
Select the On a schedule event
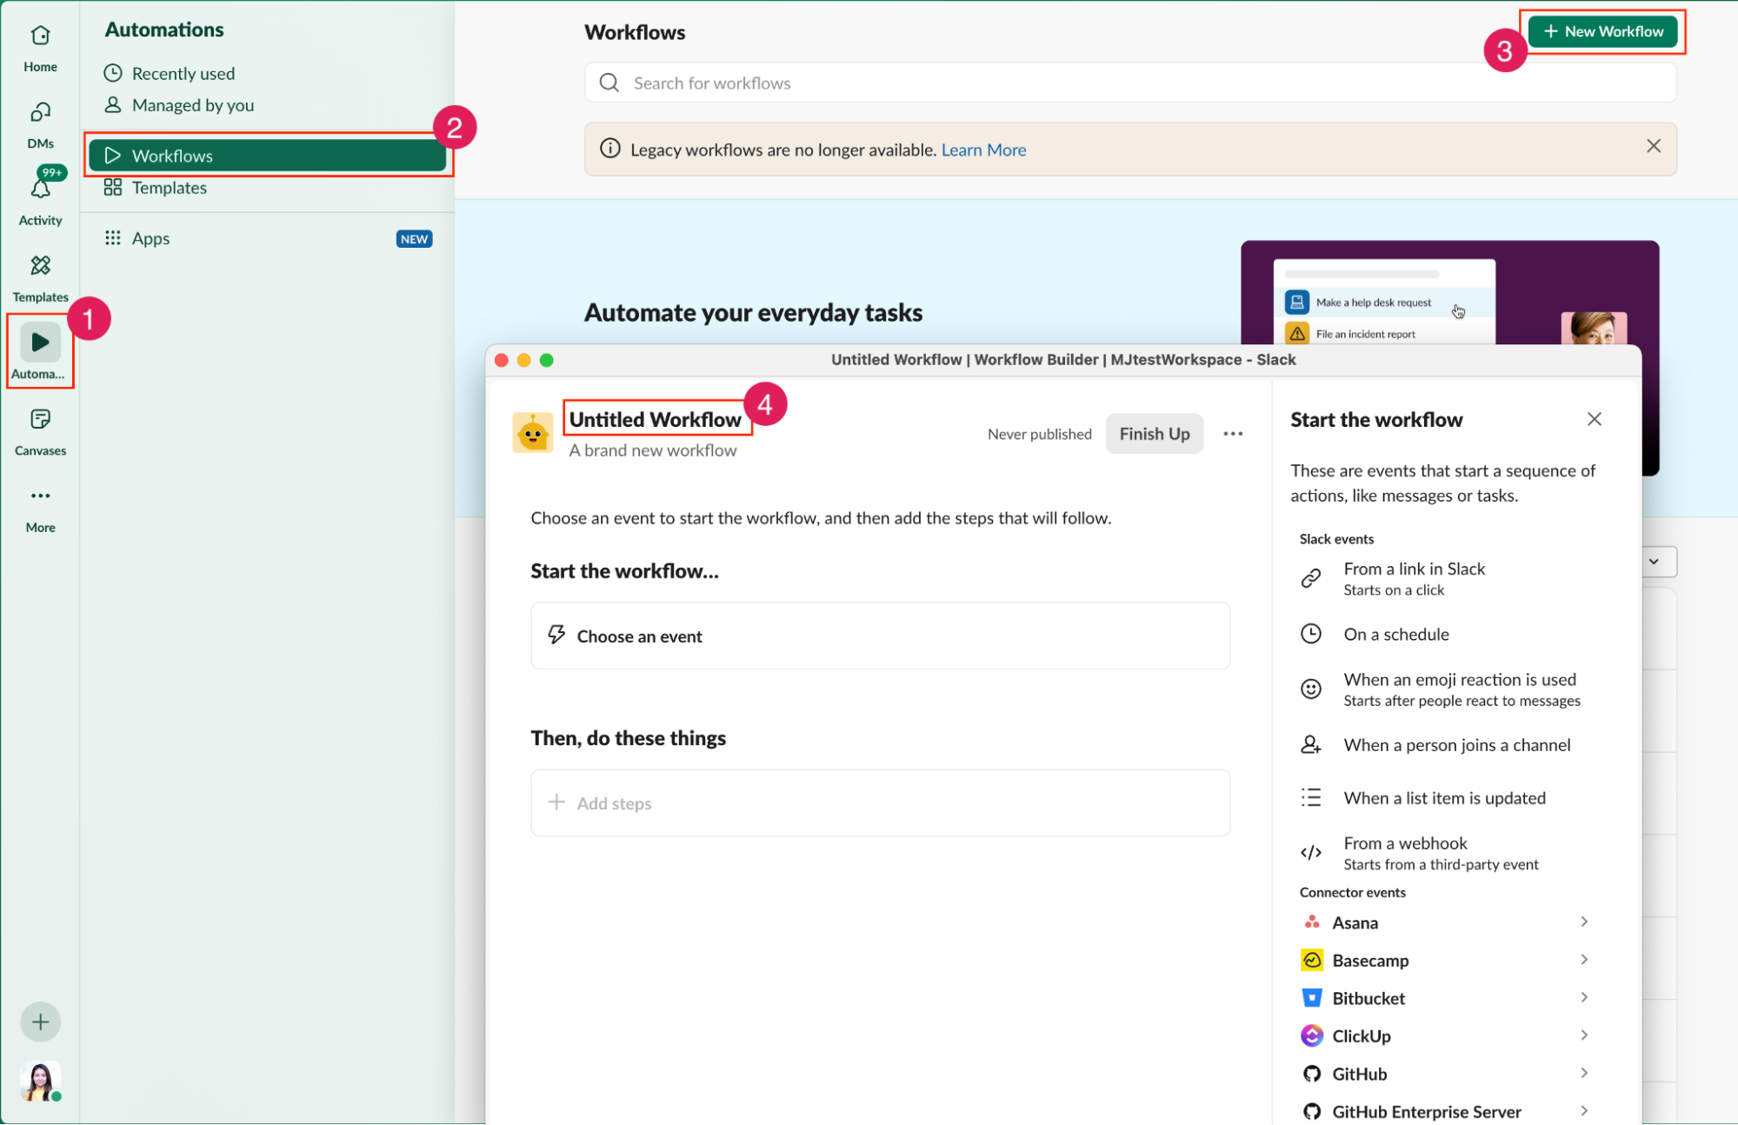click(x=1395, y=634)
